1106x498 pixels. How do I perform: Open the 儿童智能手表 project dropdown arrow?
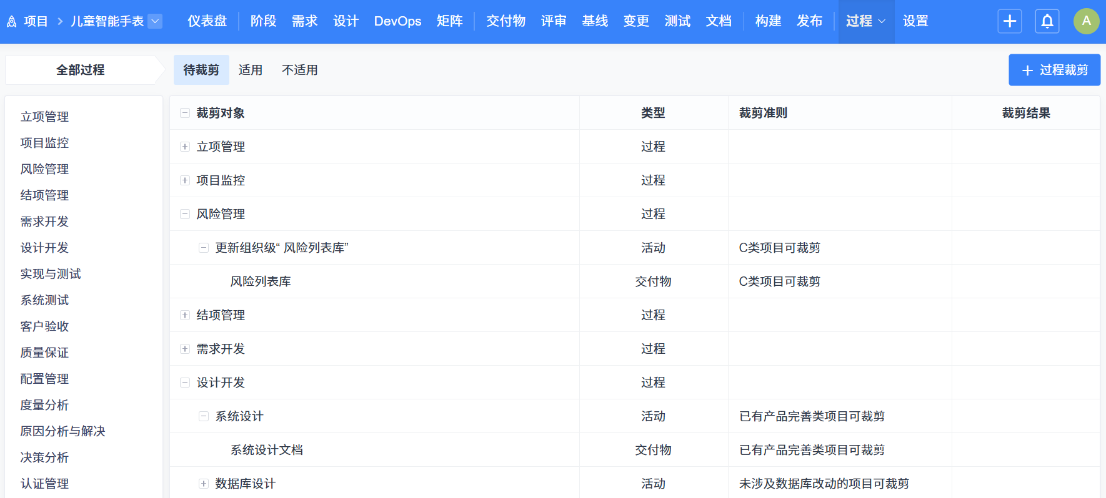tap(156, 21)
